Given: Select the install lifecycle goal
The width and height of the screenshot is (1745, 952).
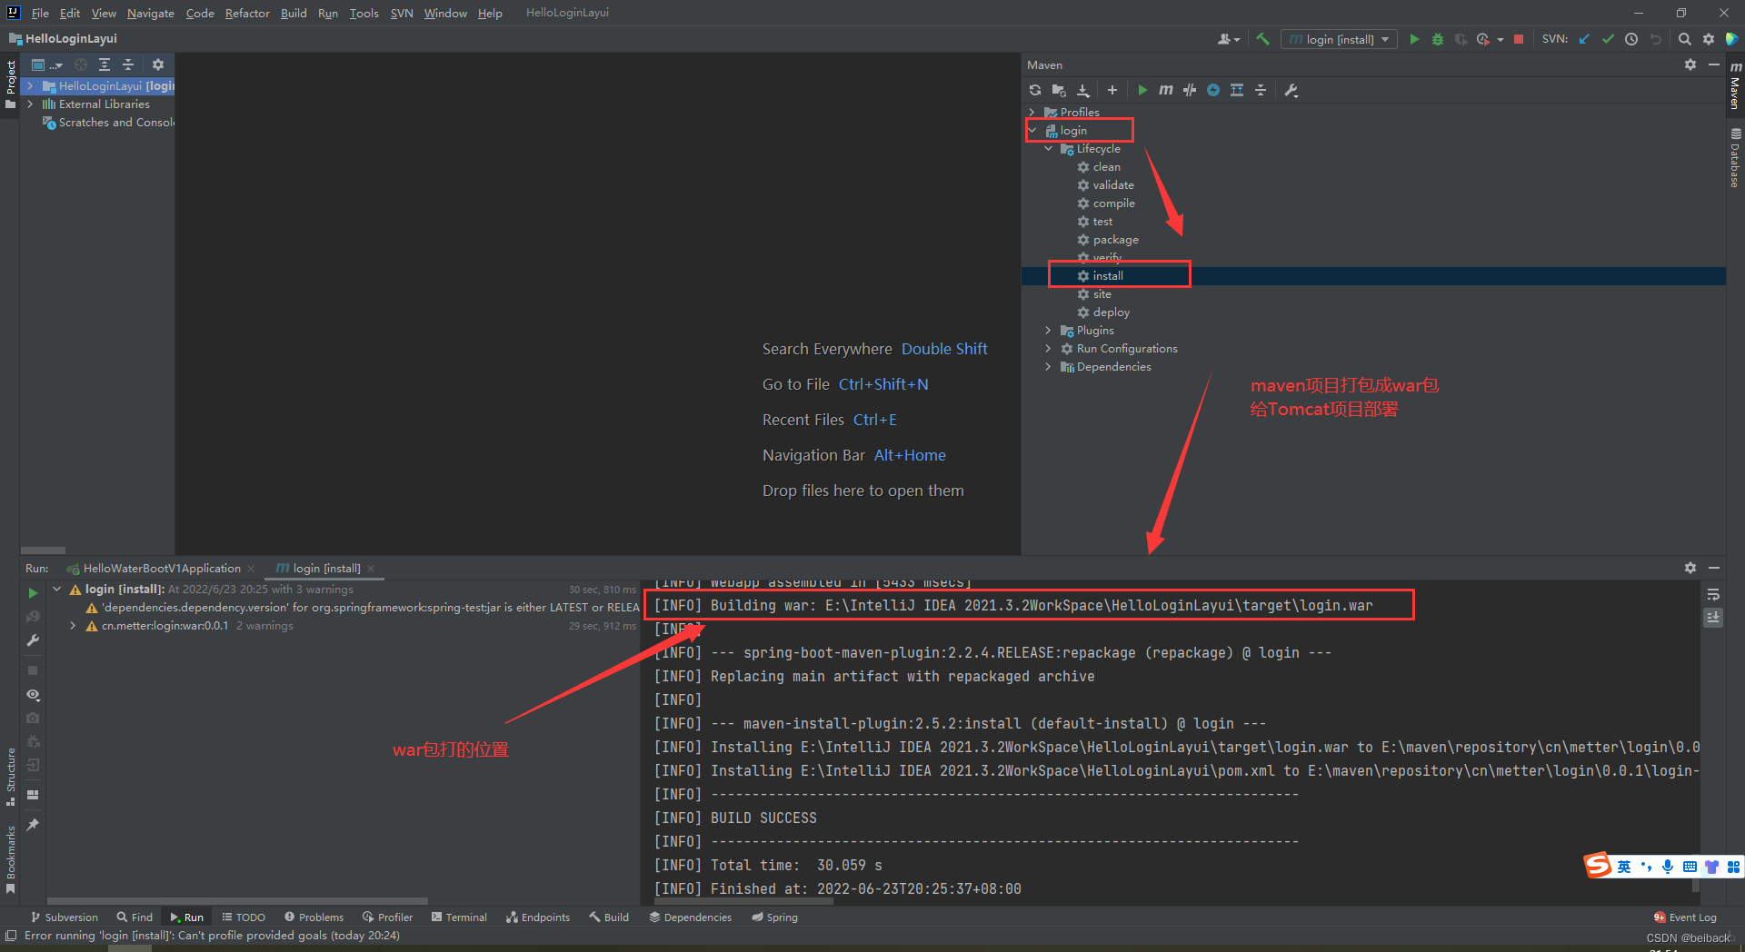Looking at the screenshot, I should pos(1107,276).
